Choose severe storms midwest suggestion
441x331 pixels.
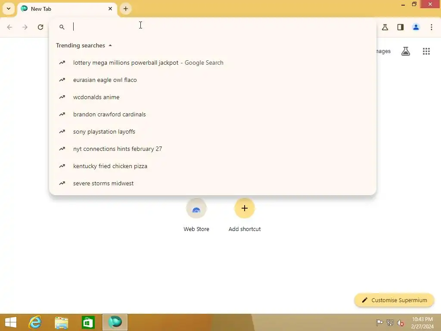coord(213,183)
